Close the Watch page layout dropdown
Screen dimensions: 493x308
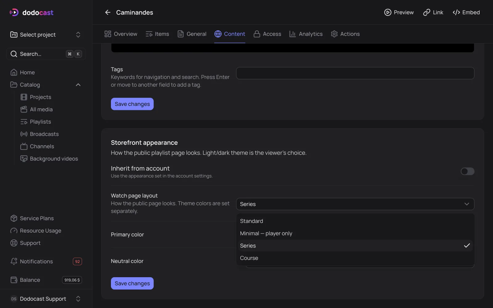[x=355, y=204]
